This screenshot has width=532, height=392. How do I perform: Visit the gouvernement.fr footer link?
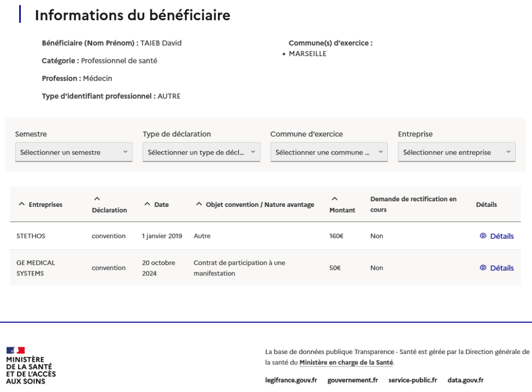tap(353, 380)
